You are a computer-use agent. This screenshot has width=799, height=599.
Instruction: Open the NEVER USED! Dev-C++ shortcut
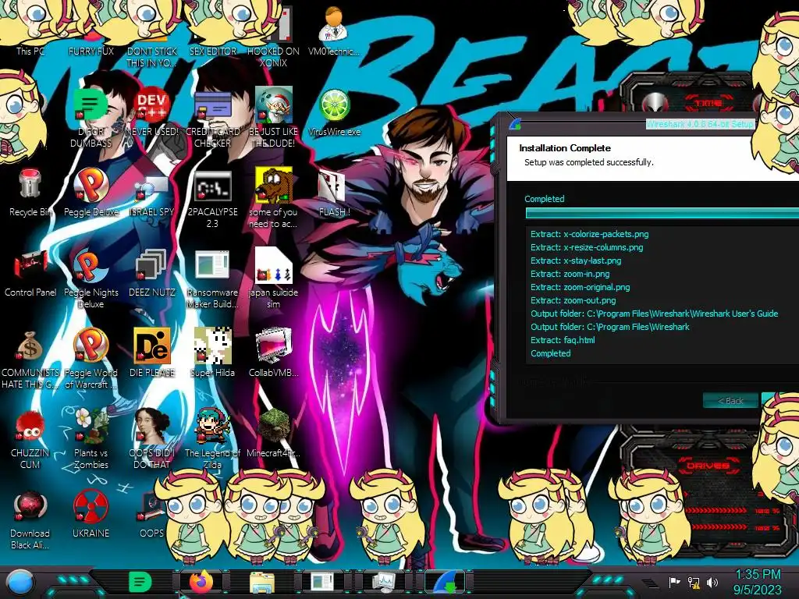click(152, 112)
